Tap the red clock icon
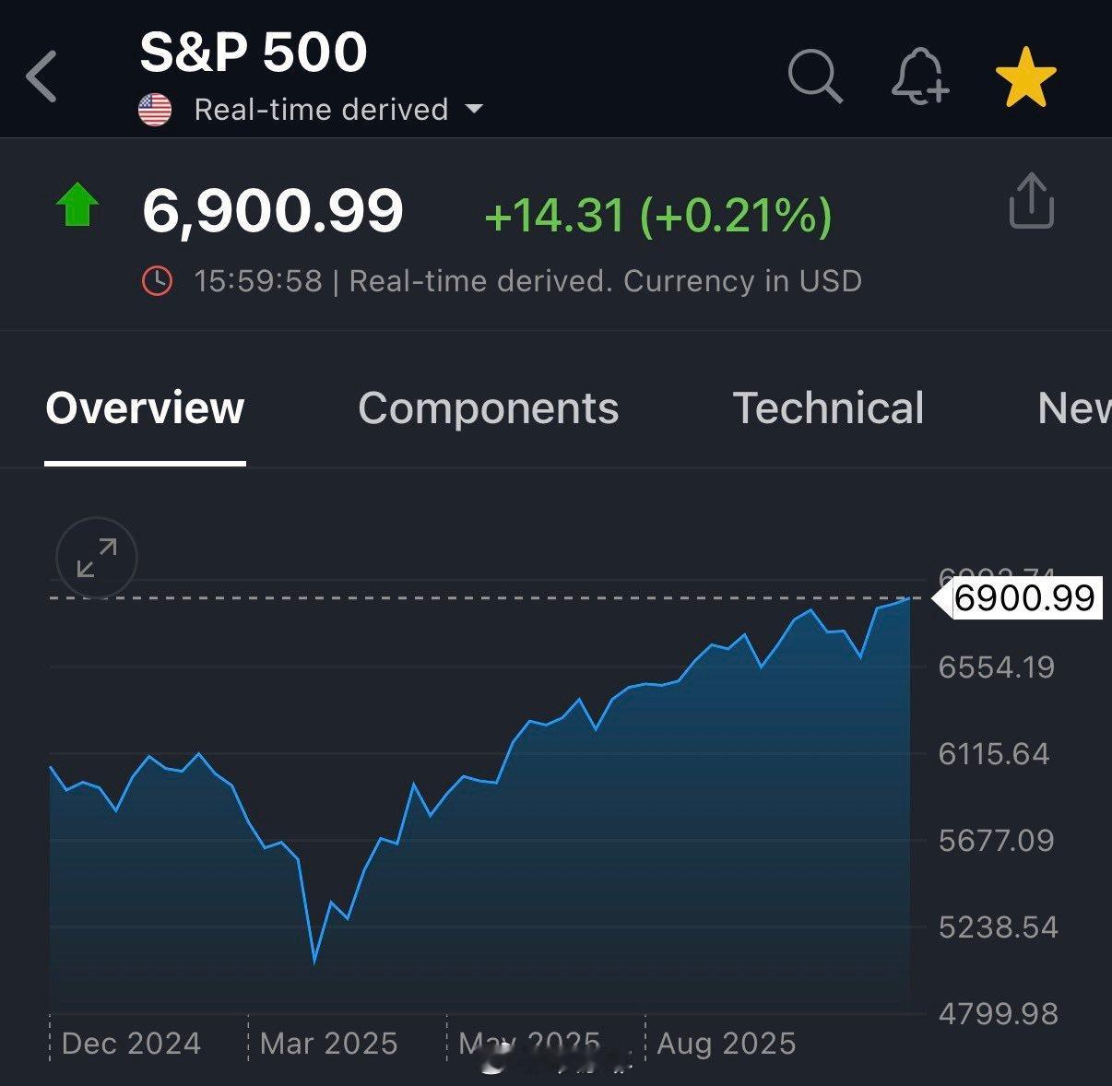The height and width of the screenshot is (1086, 1112). tap(157, 281)
